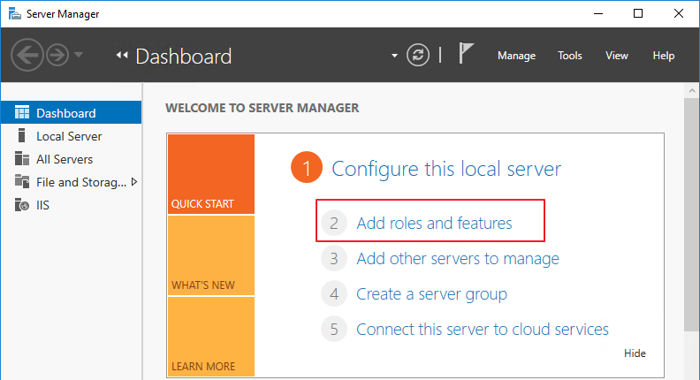Image resolution: width=700 pixels, height=380 pixels.
Task: Select the WHAT'S NEW tile
Action: 210,256
